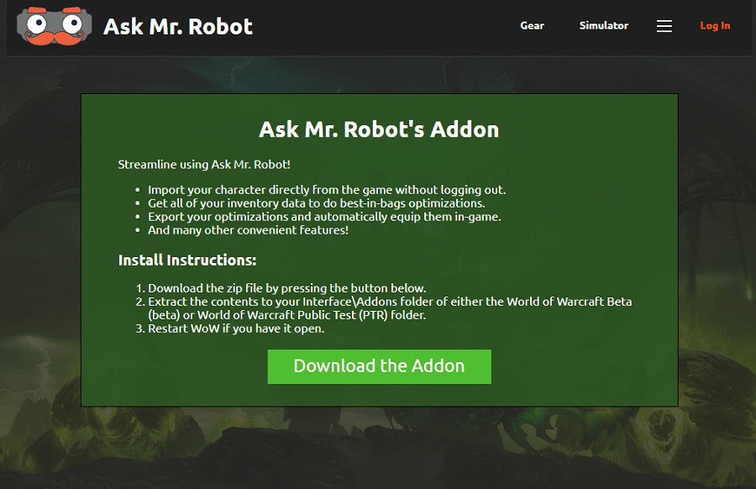Click the orange mustache in the logo
This screenshot has height=489, width=756.
[54, 36]
